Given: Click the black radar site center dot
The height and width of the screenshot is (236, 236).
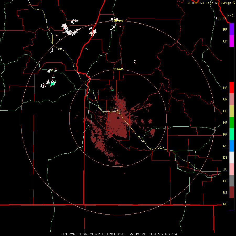Looking at the screenshot, I should tap(118, 118).
